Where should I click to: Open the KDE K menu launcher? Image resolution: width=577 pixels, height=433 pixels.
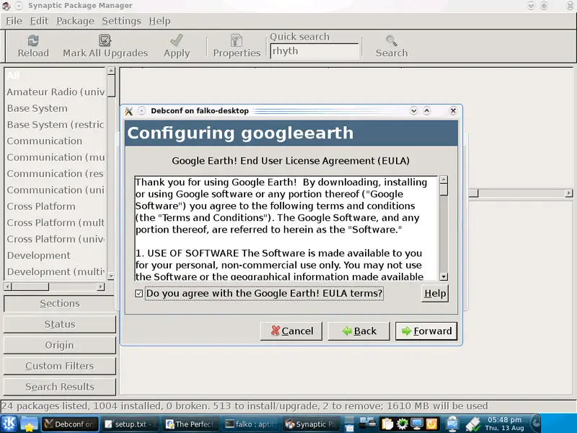pos(9,424)
